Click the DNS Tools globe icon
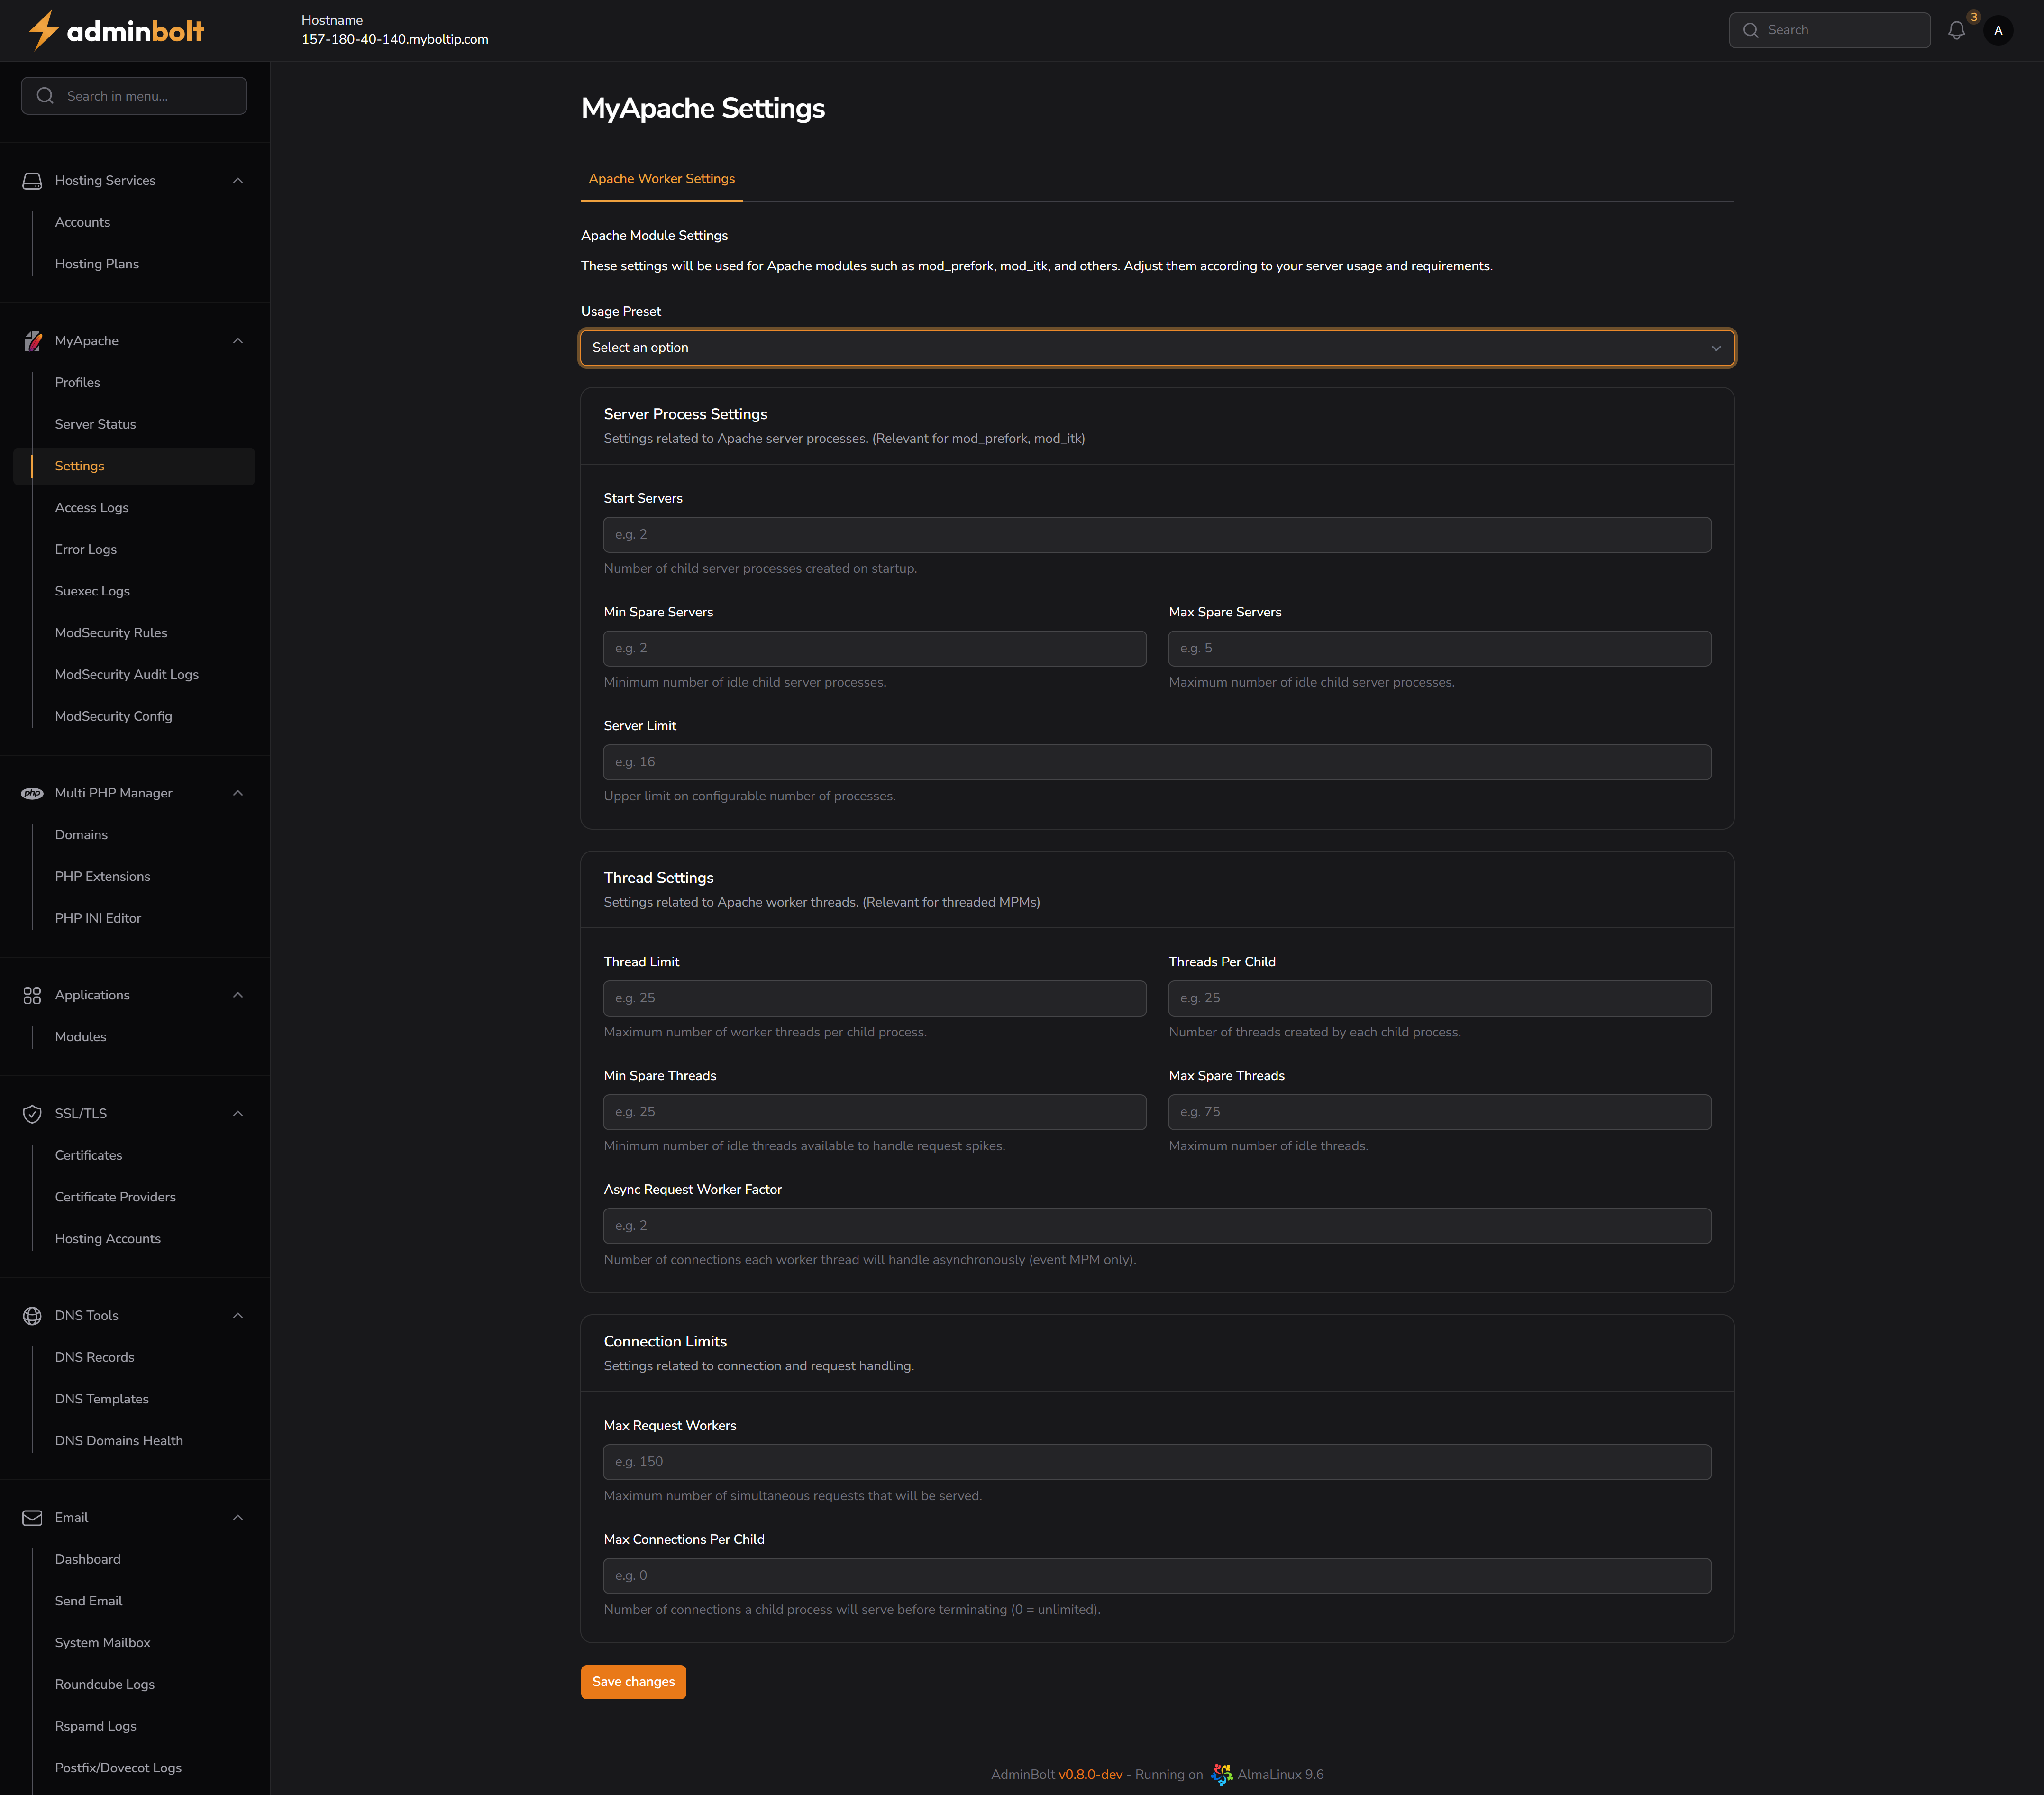2044x1795 pixels. 32,1315
